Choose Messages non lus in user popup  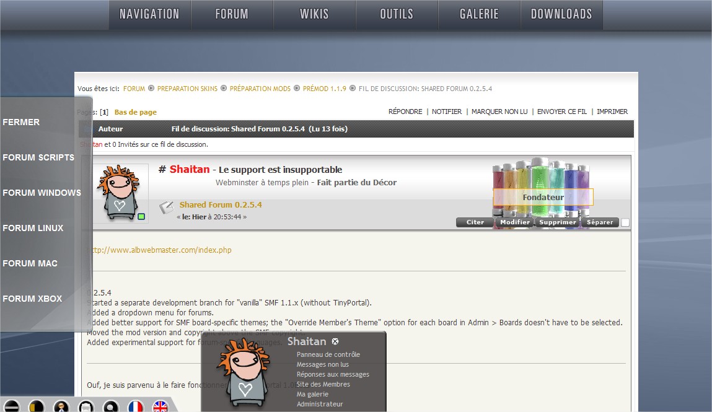tap(322, 364)
